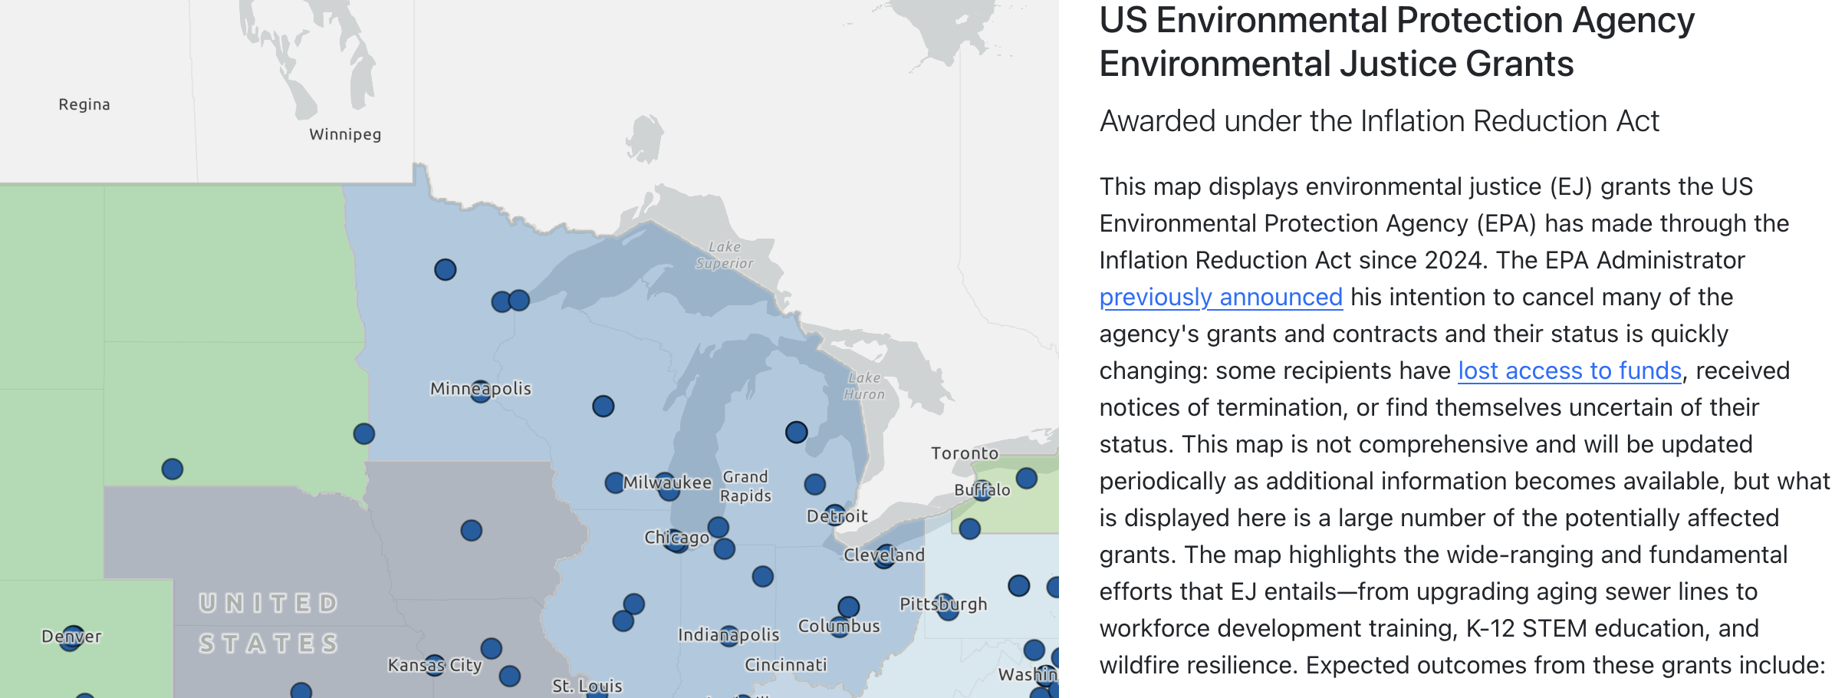Click the Regina city label
The height and width of the screenshot is (698, 1845).
click(84, 104)
